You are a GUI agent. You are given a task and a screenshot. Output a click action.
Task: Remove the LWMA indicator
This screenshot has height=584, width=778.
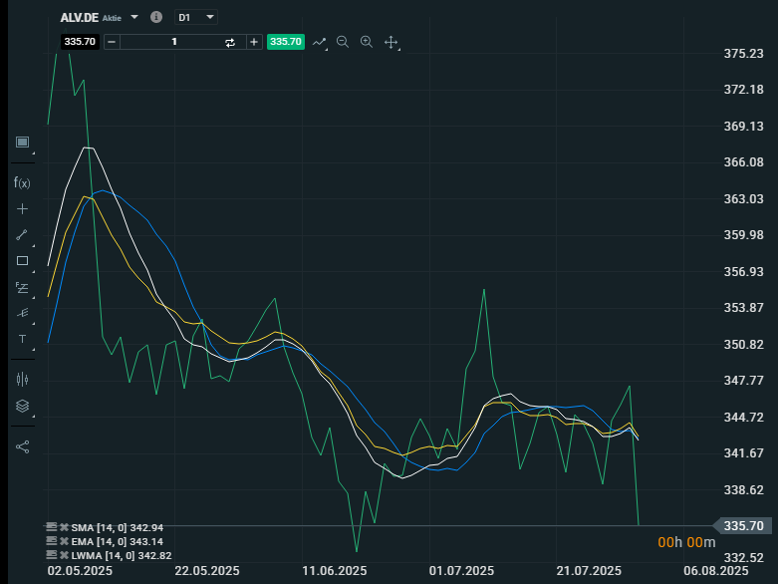click(64, 555)
